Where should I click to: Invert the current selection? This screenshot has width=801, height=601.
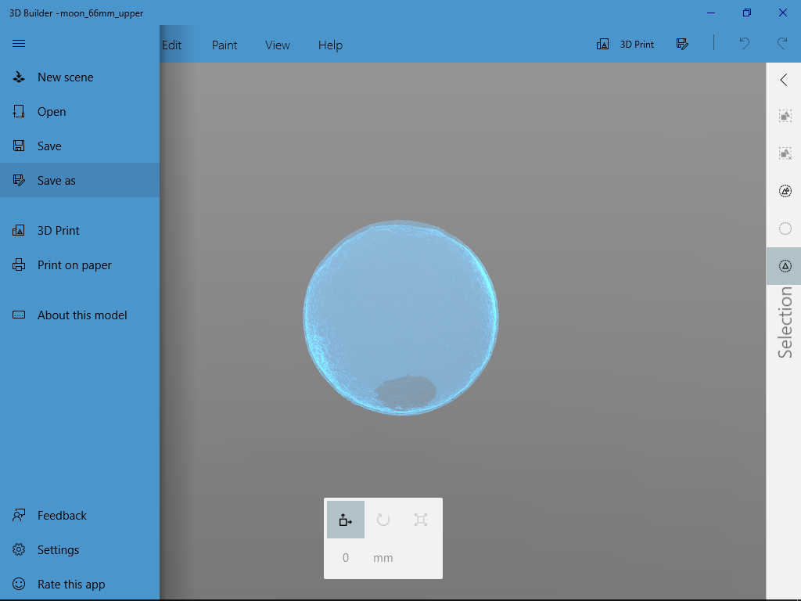coord(785,190)
